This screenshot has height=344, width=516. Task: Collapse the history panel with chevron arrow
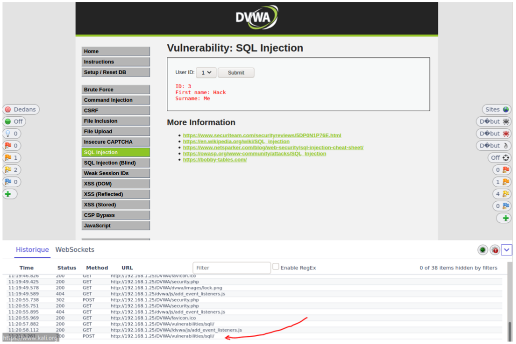point(507,250)
